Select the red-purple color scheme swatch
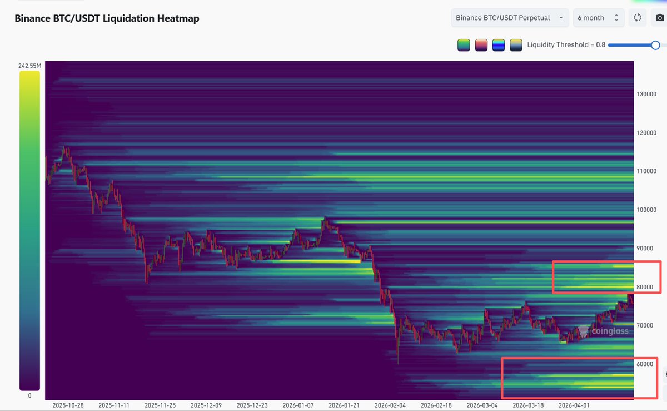 click(481, 45)
